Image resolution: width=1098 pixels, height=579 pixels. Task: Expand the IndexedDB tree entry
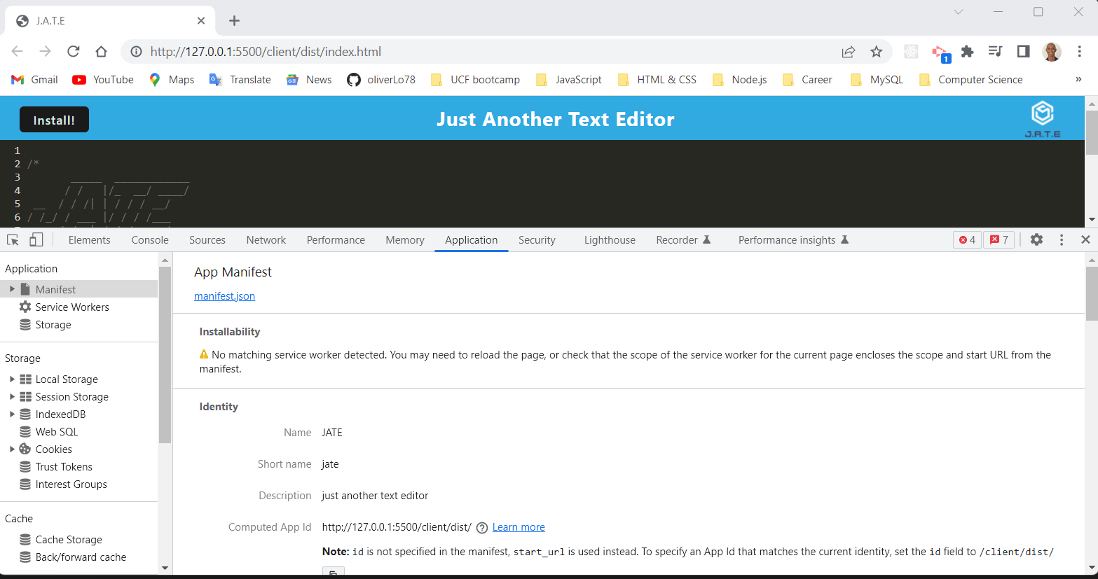(x=12, y=414)
